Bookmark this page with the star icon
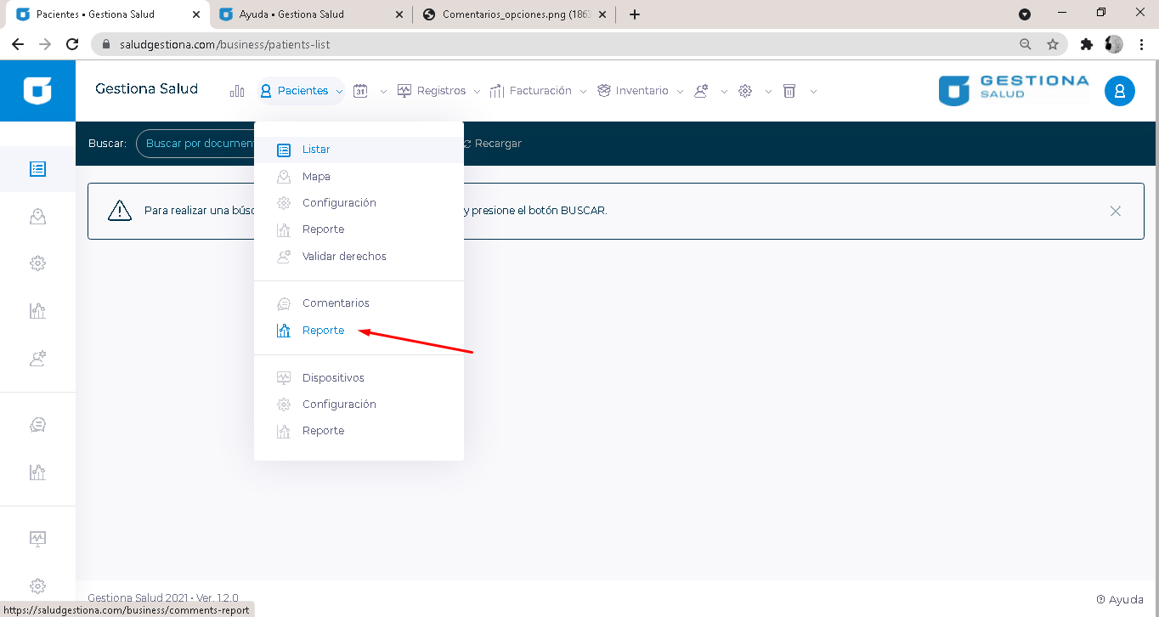Viewport: 1159px width, 617px height. [1053, 44]
